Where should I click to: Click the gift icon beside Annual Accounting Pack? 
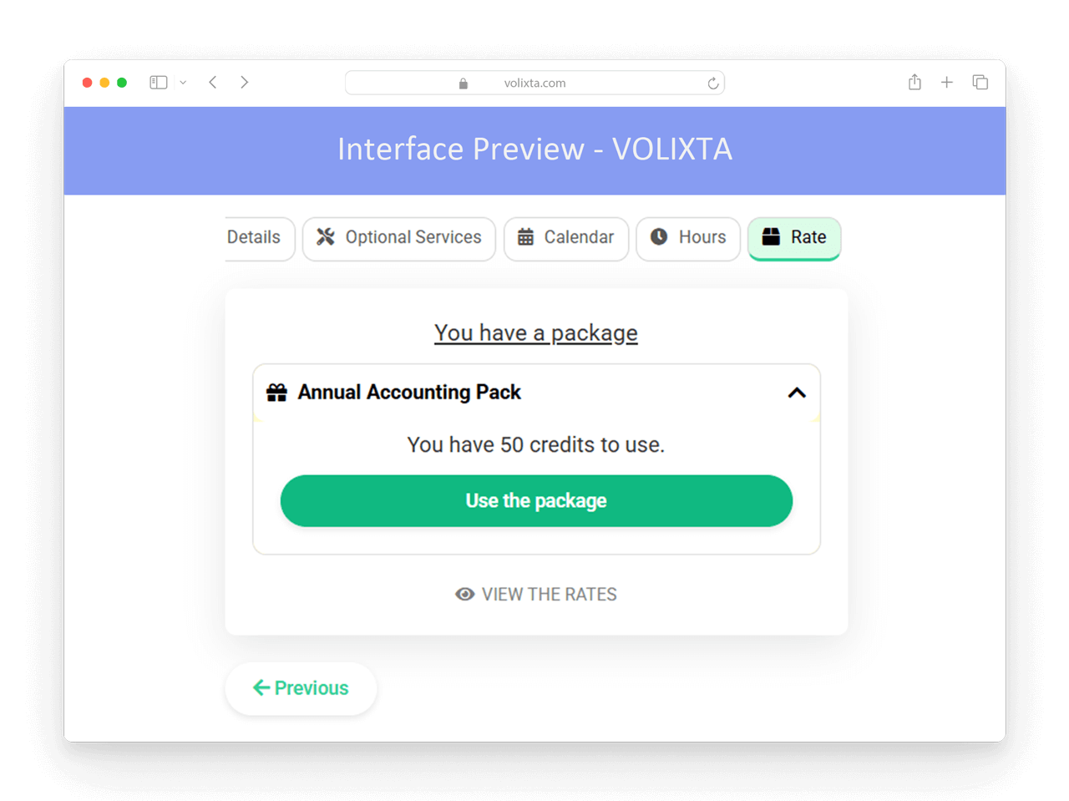(x=276, y=393)
